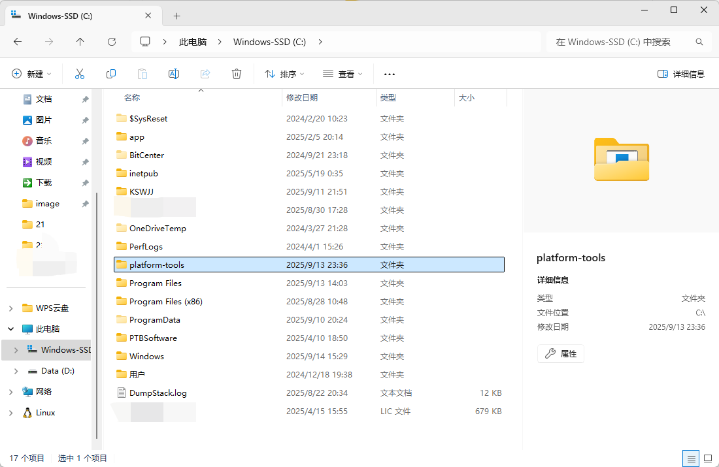This screenshot has height=467, width=719.
Task: Select the Rename icon on the toolbar
Action: (174, 73)
